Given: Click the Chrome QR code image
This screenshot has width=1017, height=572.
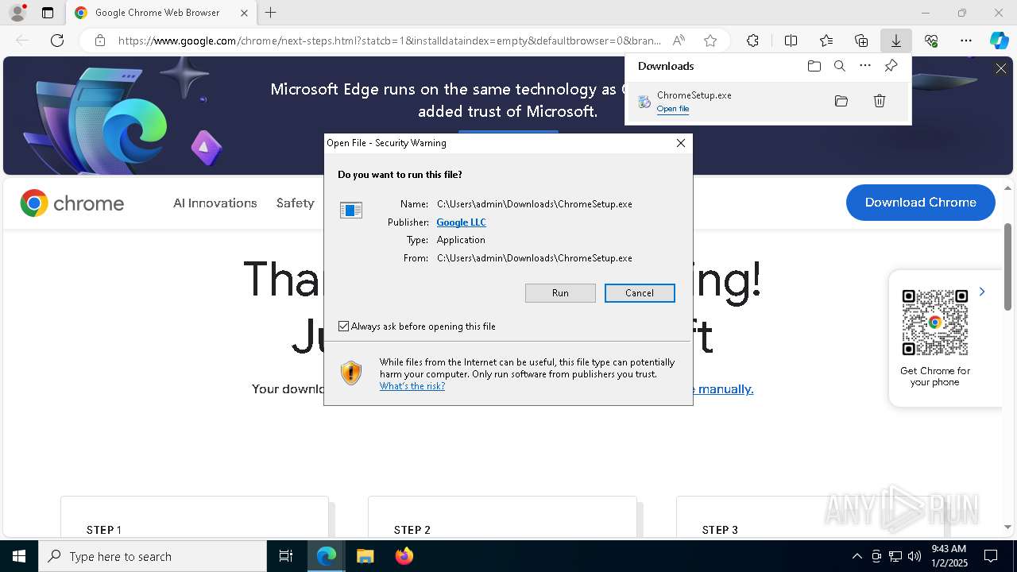Looking at the screenshot, I should coord(935,323).
